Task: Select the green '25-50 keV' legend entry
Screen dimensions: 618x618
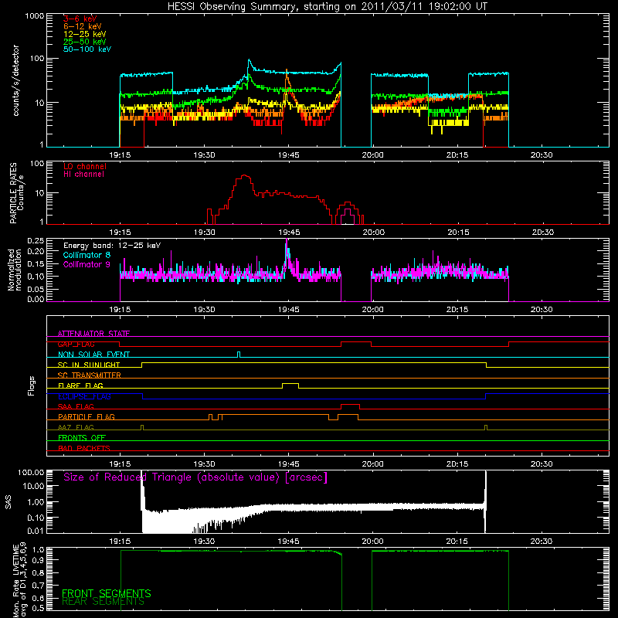Action: [84, 42]
